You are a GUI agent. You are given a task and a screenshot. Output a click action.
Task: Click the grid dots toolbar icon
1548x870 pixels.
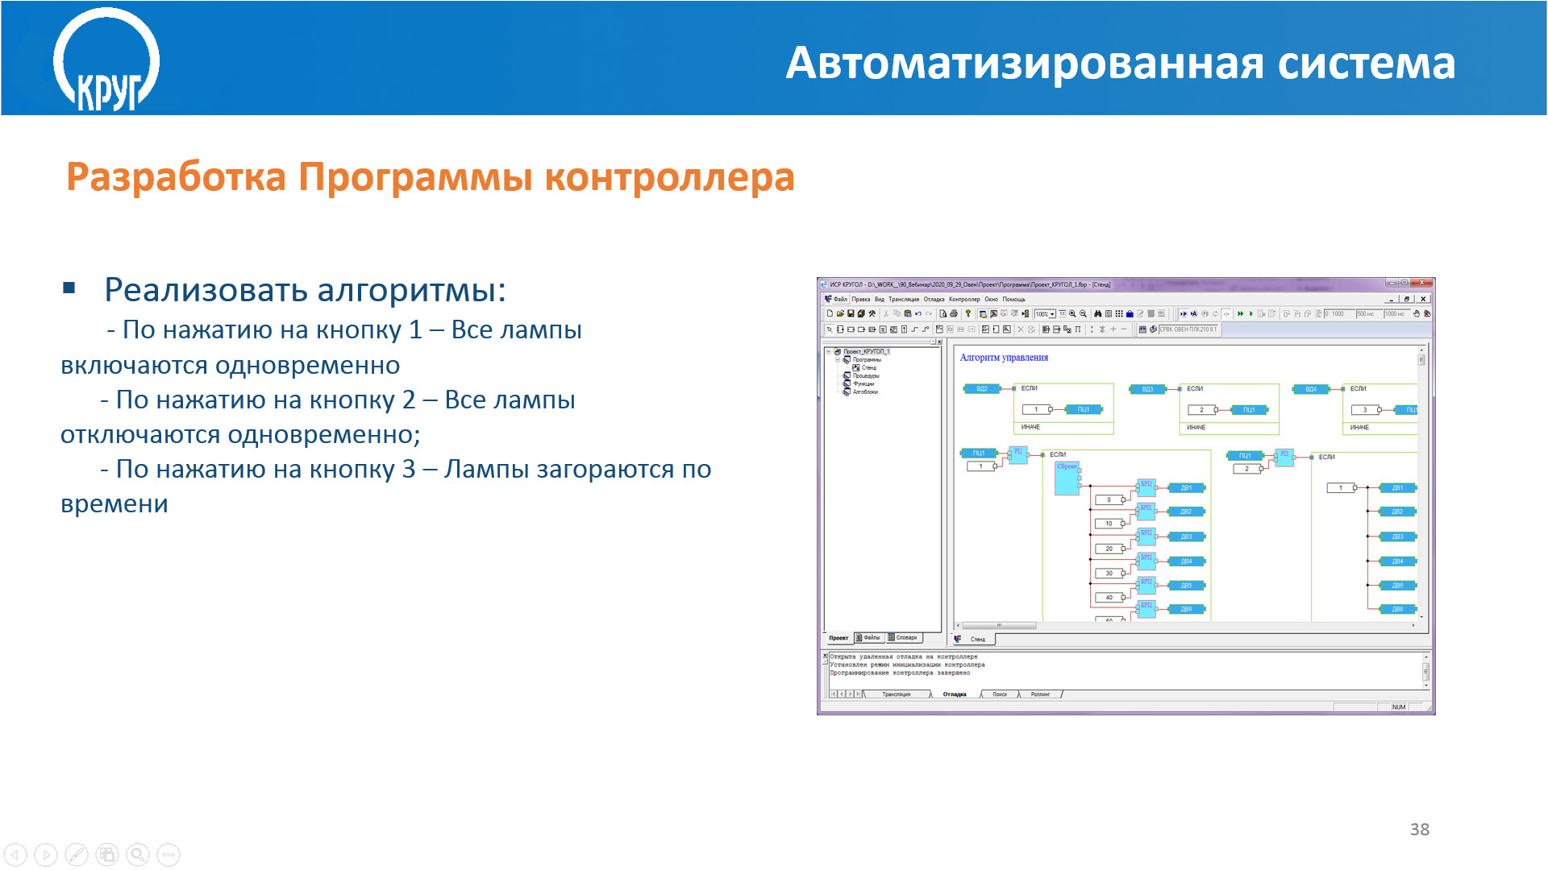(x=1119, y=313)
